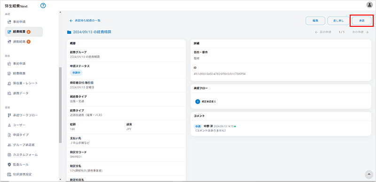The width and height of the screenshot is (376, 182).
Task: Click the 承認 approve button
Action: tap(361, 21)
